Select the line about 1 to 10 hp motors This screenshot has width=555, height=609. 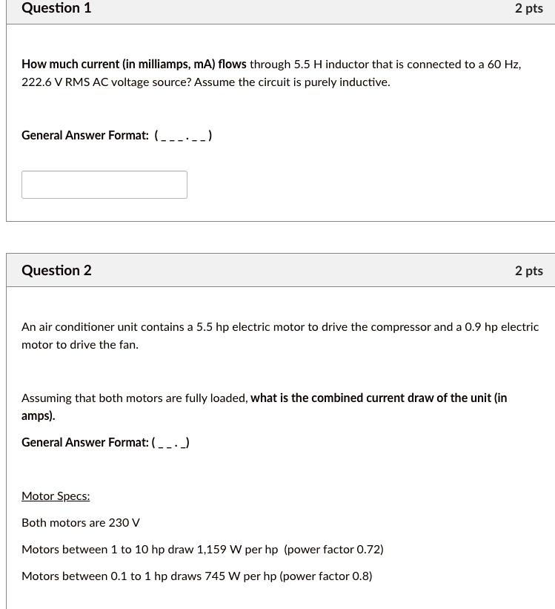click(x=202, y=549)
